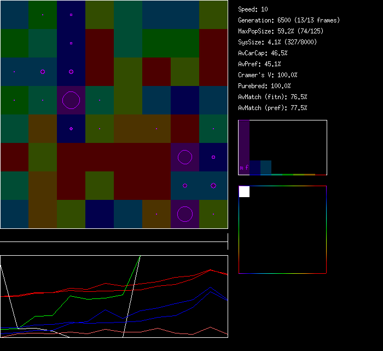
Task: Click the small ring in the navy cell beside the right purple cell
Action: [213, 157]
